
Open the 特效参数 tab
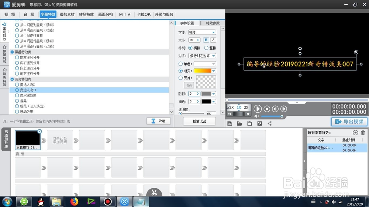213,23
